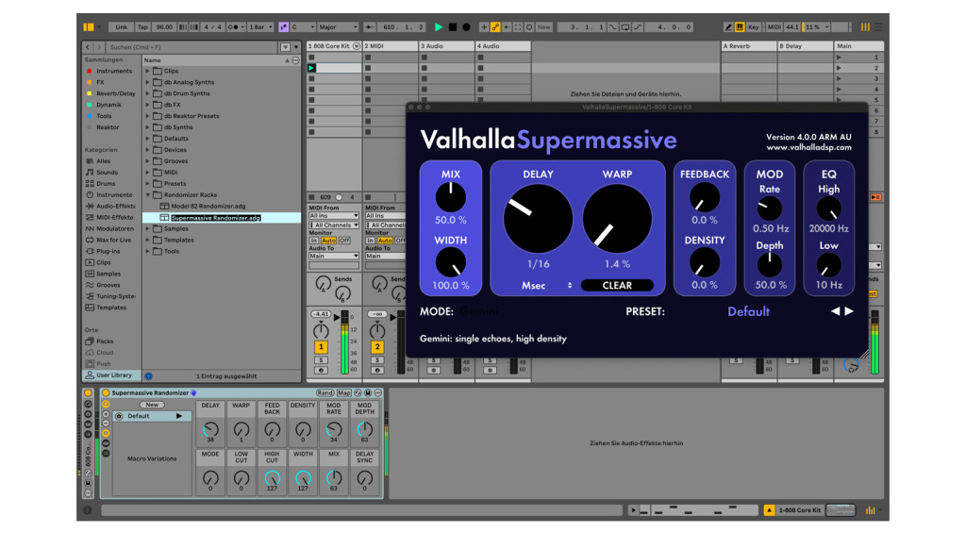The height and width of the screenshot is (533, 966).
Task: Select Supermassive Randomizer.adg file
Action: 216,218
